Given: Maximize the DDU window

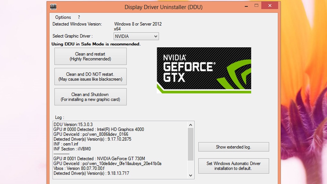Looking at the screenshot, I should coord(256,6).
